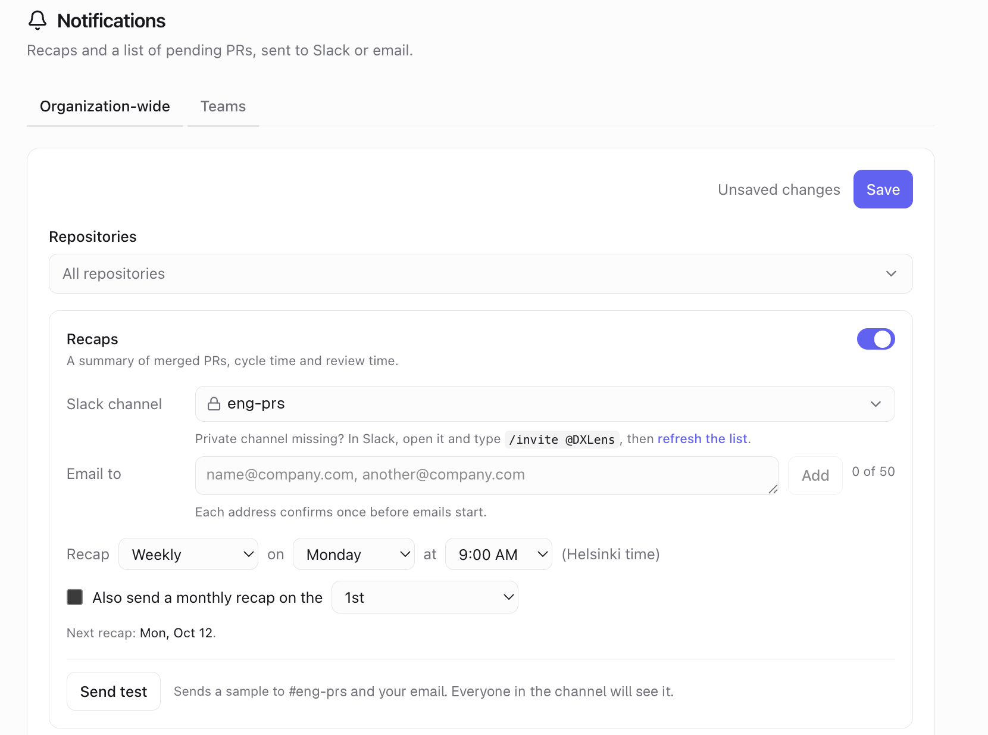Click the Repositories section label
The width and height of the screenshot is (988, 735).
coord(93,236)
